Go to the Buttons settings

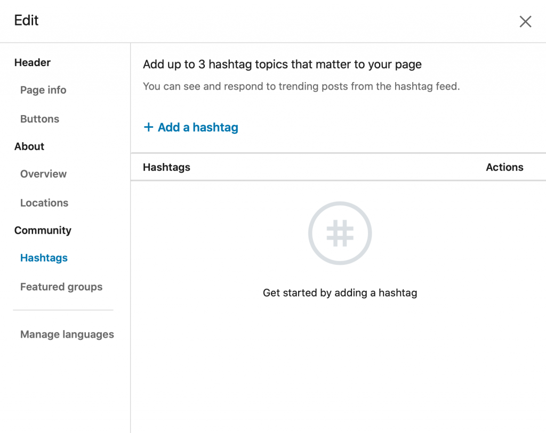pos(39,119)
